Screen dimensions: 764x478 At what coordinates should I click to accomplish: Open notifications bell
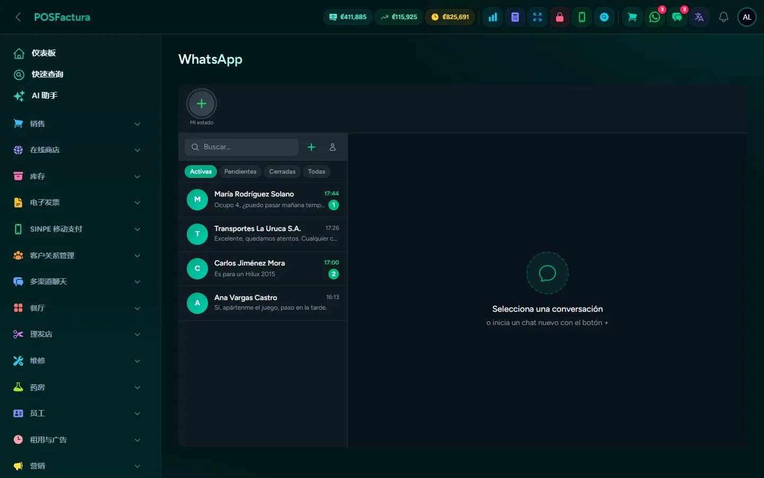pyautogui.click(x=723, y=17)
